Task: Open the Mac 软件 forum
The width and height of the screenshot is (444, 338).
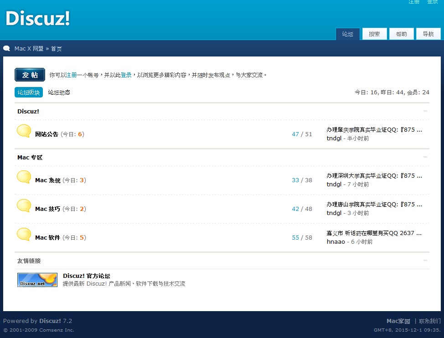Action: [47, 238]
